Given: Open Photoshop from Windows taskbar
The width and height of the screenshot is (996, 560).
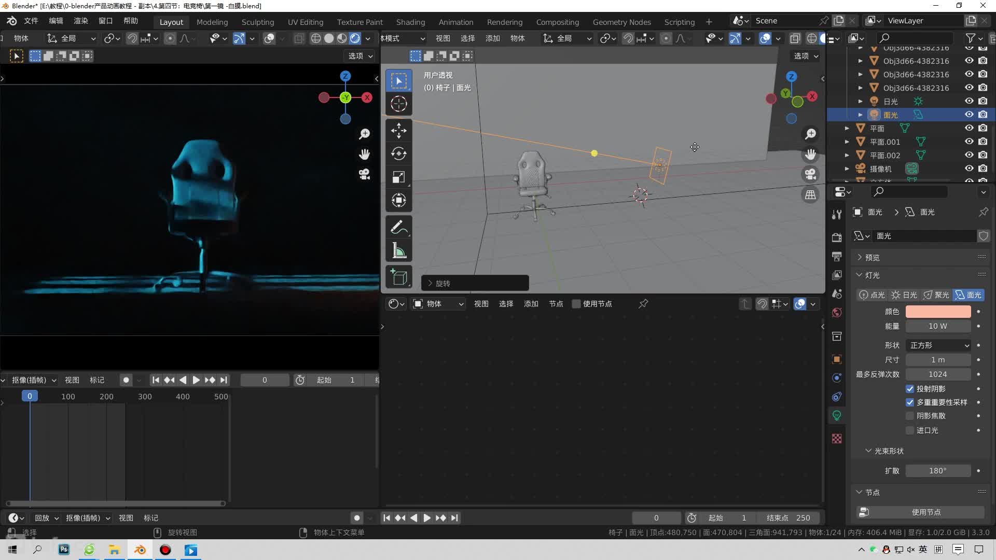Looking at the screenshot, I should [64, 550].
